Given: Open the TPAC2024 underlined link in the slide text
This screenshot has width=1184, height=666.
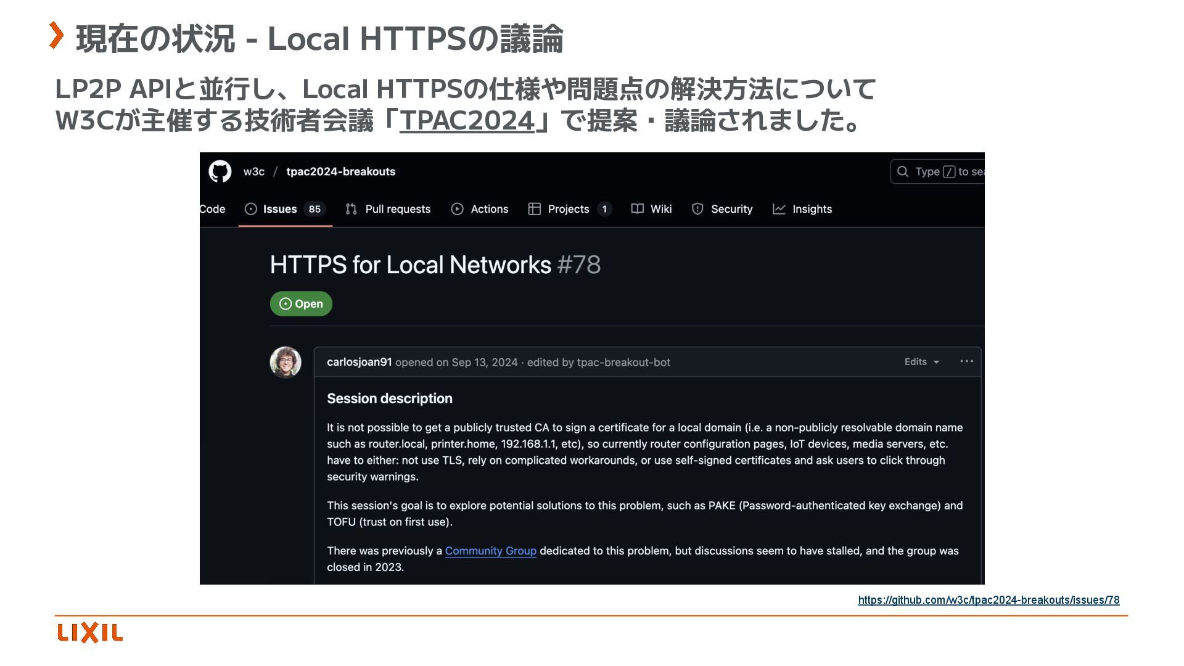Looking at the screenshot, I should click(467, 120).
